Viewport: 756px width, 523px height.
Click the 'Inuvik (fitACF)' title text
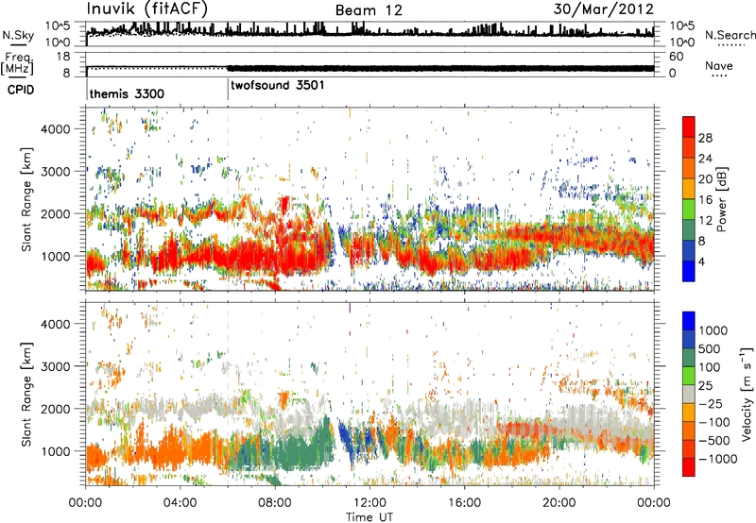(147, 8)
